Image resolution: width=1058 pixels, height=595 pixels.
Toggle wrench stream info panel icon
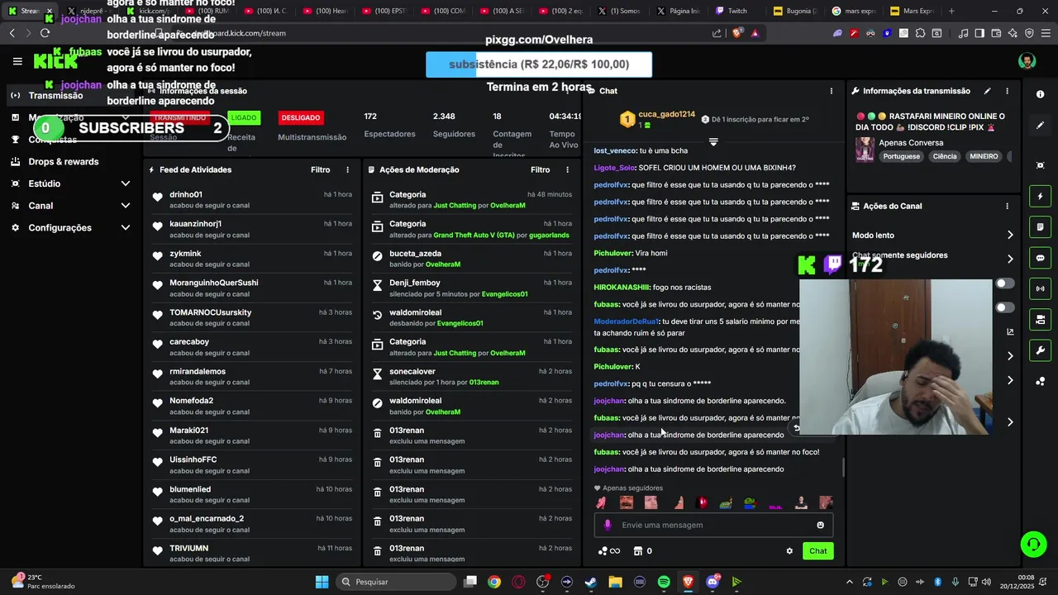tap(1040, 350)
